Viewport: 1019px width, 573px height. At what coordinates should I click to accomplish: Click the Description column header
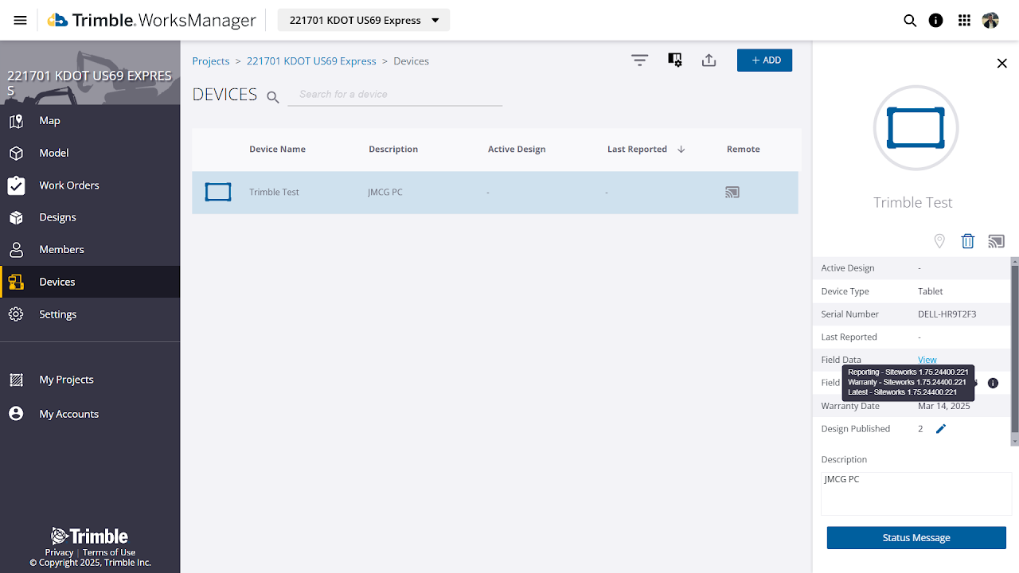[393, 150]
